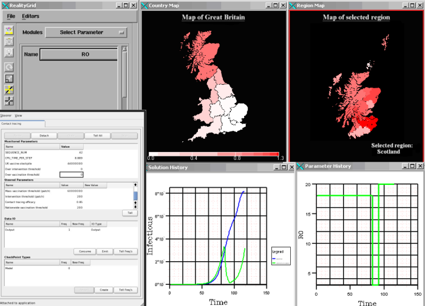Click the RO name button

(79, 55)
